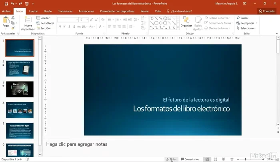
Task: Click the Undo arrow icon
Action: tap(12, 4)
